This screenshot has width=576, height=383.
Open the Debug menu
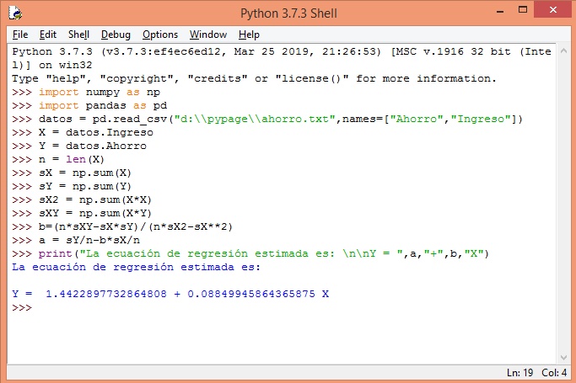116,35
